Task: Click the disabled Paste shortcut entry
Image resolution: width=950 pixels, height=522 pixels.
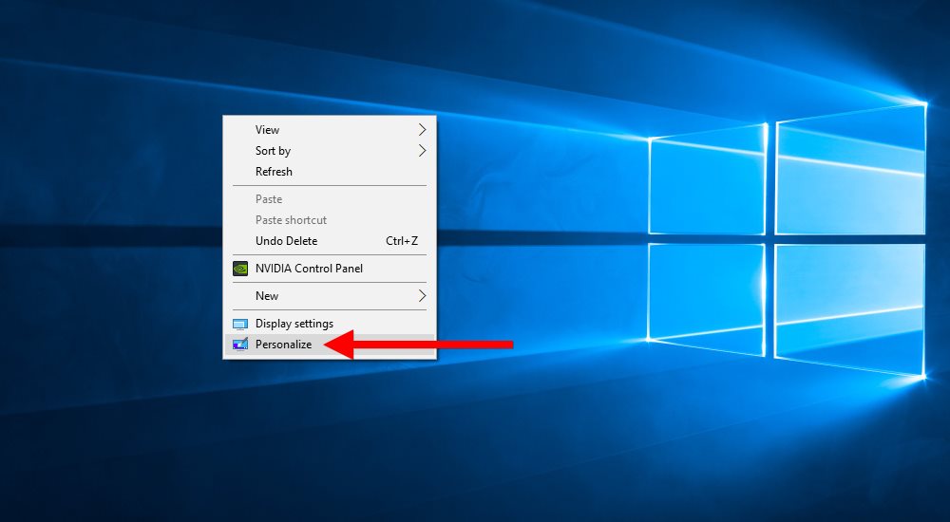Action: pos(291,220)
